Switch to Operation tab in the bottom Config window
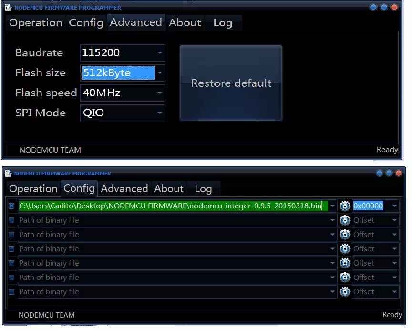 pos(33,189)
